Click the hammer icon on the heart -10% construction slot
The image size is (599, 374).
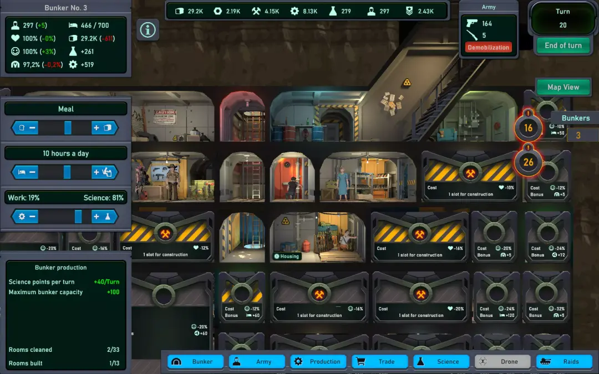pyautogui.click(x=470, y=173)
